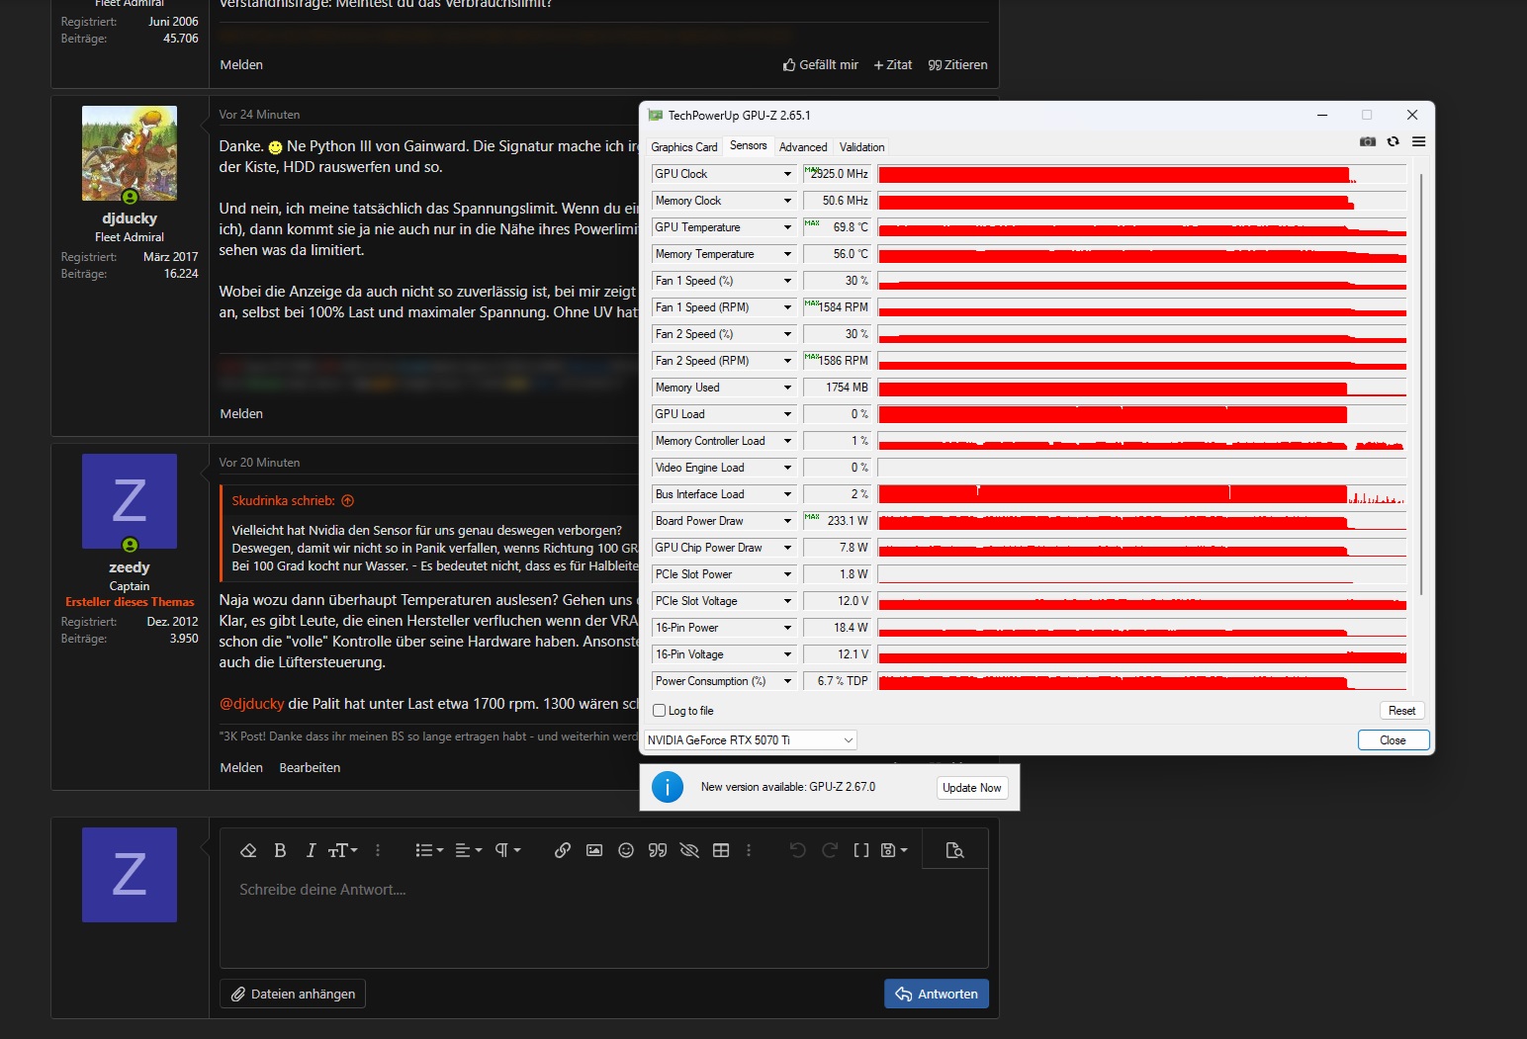Click the 233.1 W Board Power value

(x=837, y=521)
